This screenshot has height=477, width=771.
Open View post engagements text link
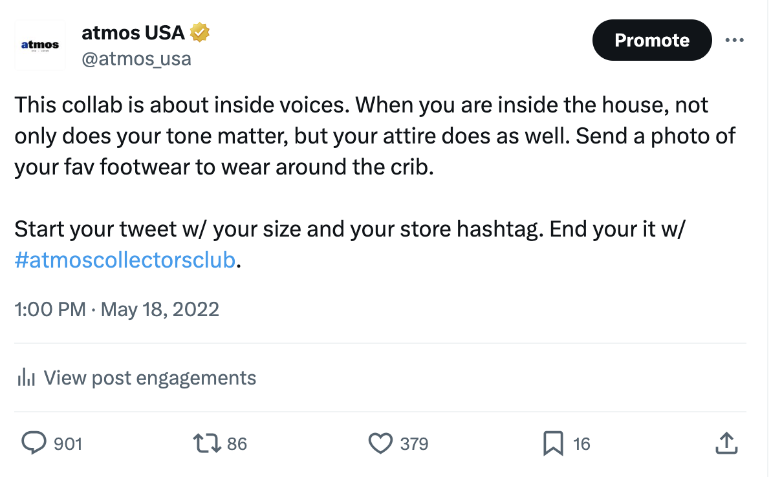(x=149, y=377)
